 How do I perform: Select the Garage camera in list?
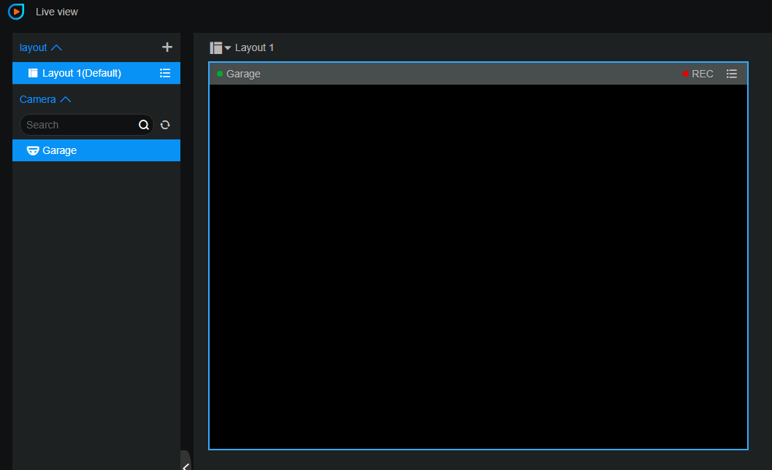pos(96,150)
